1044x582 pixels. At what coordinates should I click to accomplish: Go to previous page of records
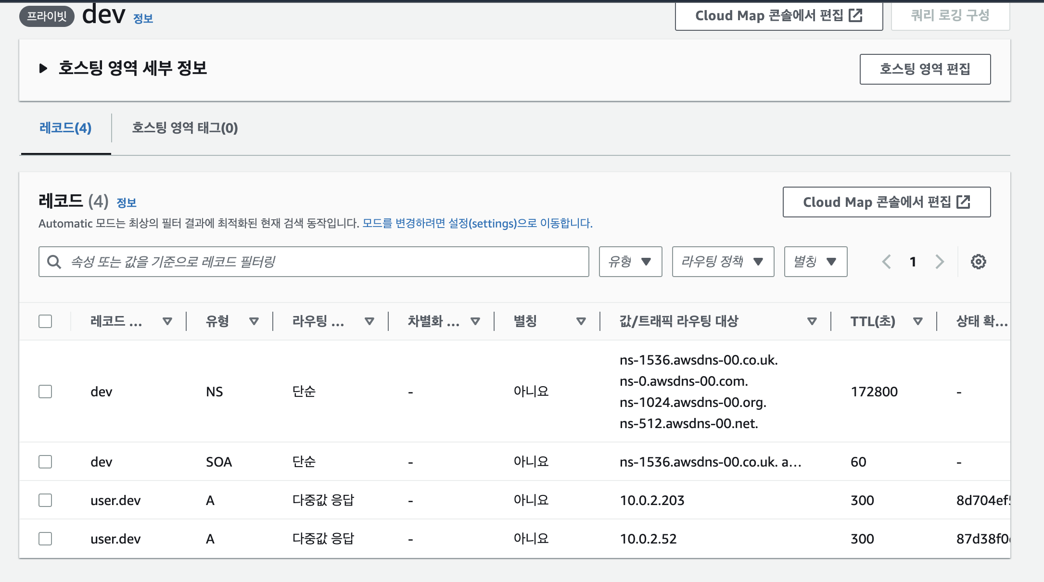click(x=886, y=262)
